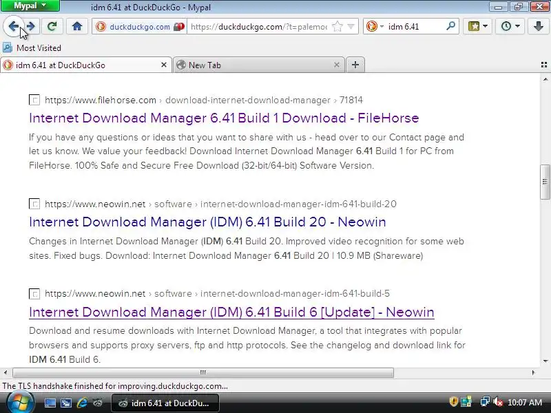Show tab groups grid icon

click(544, 65)
